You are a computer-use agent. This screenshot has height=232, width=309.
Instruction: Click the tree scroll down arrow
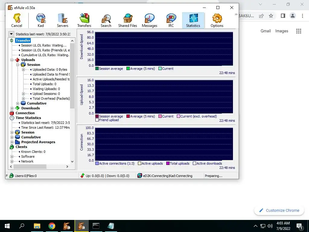[x=72, y=161]
